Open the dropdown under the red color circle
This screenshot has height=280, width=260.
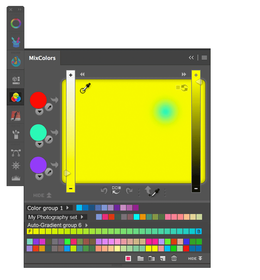(39, 112)
